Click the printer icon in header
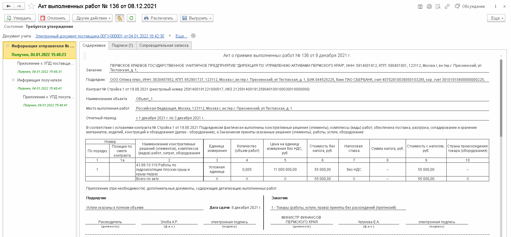Screen dimensions: 511x237 (429, 6)
